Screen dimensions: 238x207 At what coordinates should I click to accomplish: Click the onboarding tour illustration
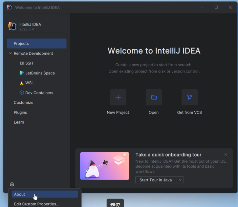coord(105,166)
